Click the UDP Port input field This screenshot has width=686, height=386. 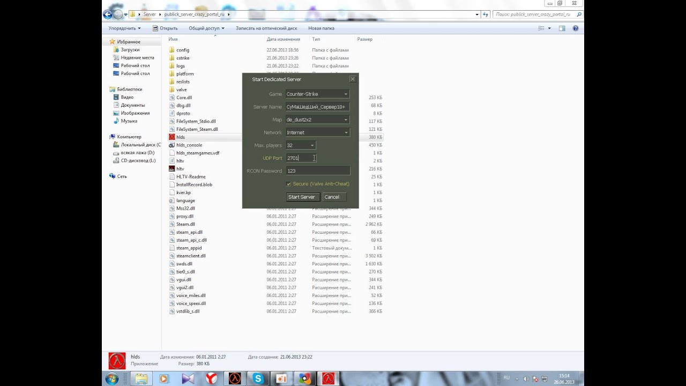(301, 158)
